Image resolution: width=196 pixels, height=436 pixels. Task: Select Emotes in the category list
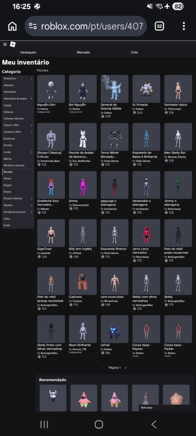click(8, 145)
